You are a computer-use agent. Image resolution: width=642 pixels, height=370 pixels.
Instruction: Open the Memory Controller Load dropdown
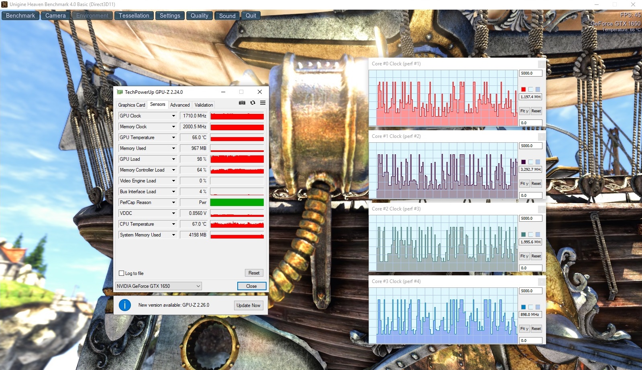[x=173, y=170]
